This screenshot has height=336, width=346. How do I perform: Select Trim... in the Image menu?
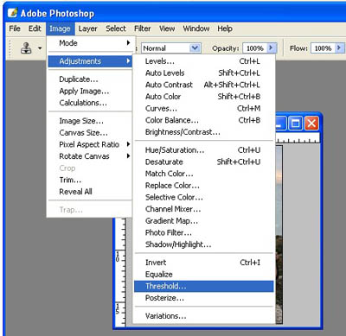click(x=90, y=180)
